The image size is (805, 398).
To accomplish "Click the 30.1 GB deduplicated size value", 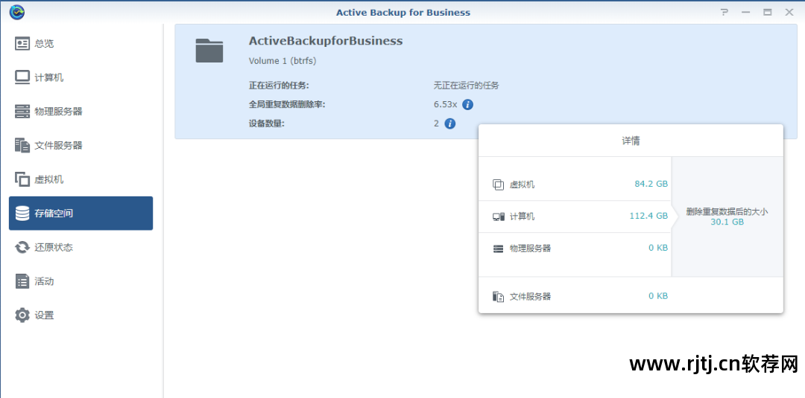I will [x=727, y=222].
